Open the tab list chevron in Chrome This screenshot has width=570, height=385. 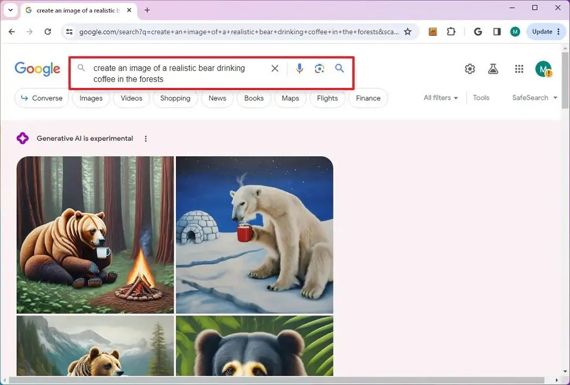point(10,10)
